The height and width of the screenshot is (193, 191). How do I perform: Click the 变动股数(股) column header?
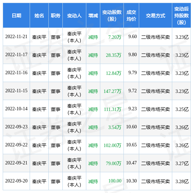point(112,16)
